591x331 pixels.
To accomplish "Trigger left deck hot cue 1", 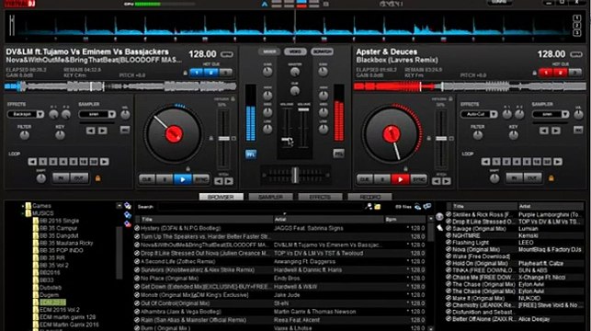I will click(197, 73).
